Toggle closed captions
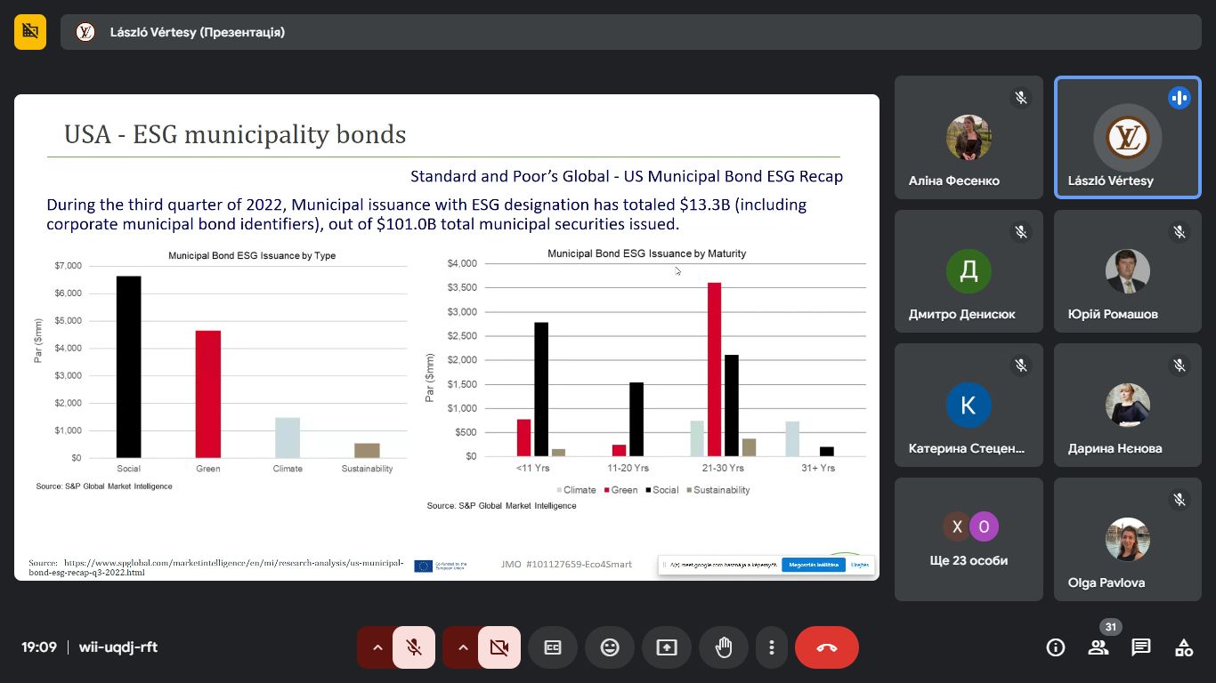1216x683 pixels. pyautogui.click(x=553, y=647)
